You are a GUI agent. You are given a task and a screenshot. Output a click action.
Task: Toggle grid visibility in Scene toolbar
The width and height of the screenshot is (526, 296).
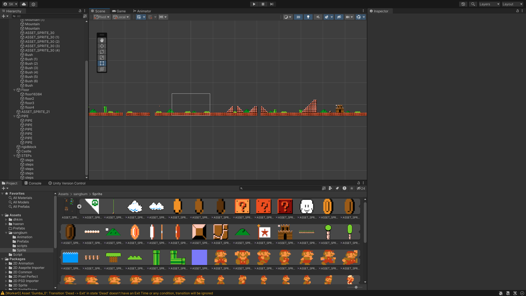tap(139, 17)
